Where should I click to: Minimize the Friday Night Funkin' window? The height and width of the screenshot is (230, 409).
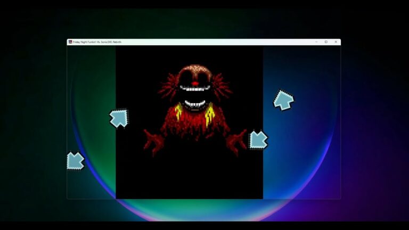point(316,42)
